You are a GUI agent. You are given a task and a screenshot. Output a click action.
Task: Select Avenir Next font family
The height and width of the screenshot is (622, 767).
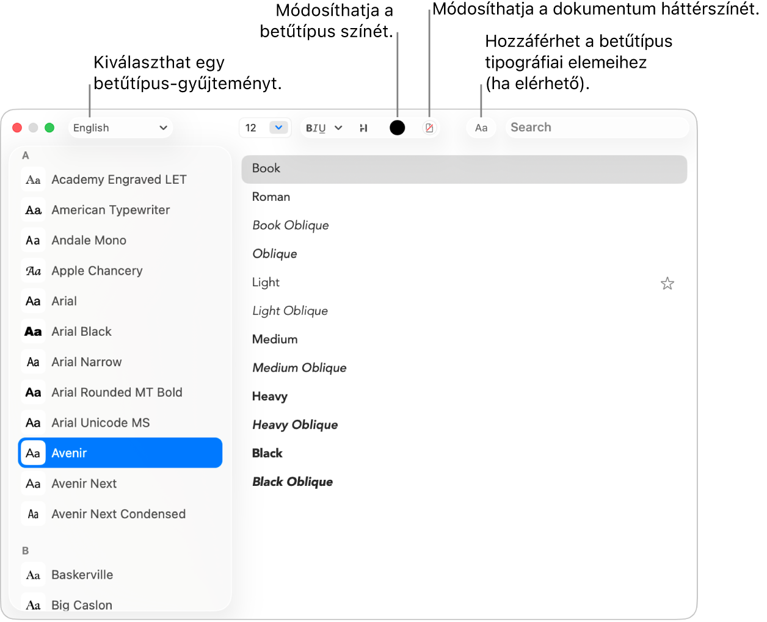120,483
